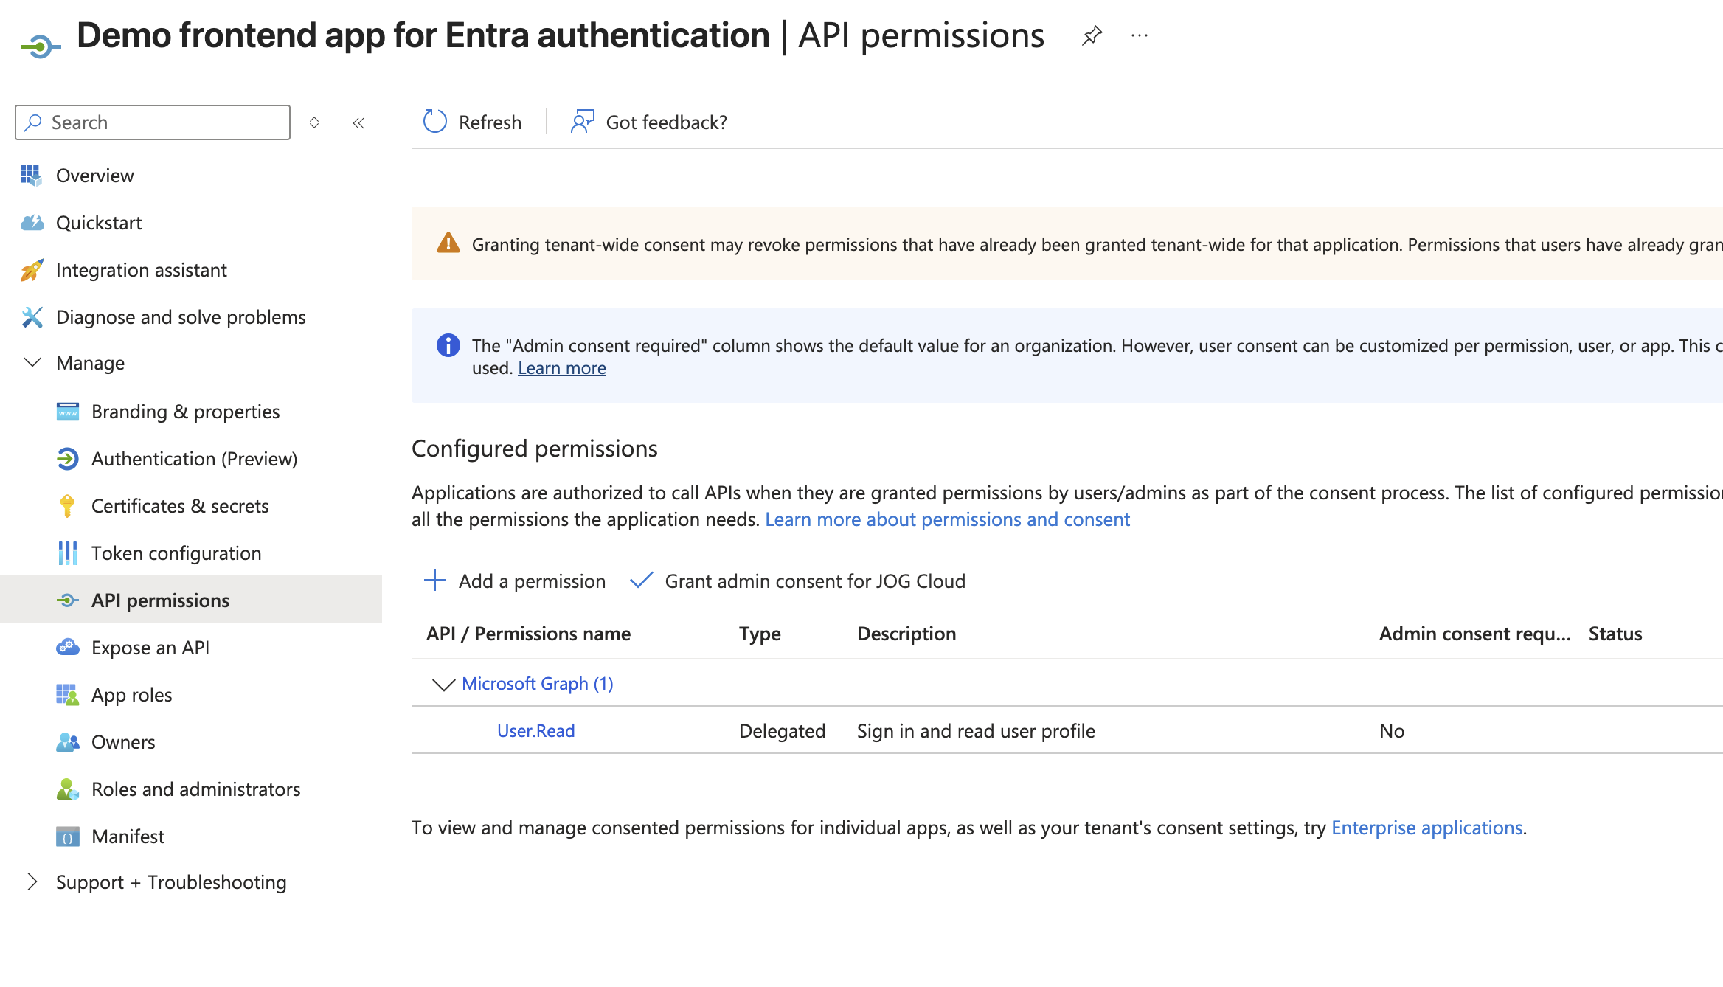Focus the sidebar Search field
This screenshot has height=987, width=1723.
[x=153, y=122]
